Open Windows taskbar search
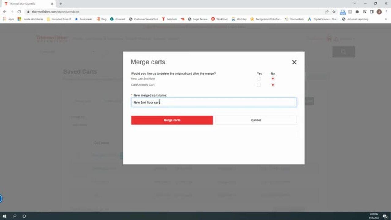The width and height of the screenshot is (391, 220). [14, 216]
